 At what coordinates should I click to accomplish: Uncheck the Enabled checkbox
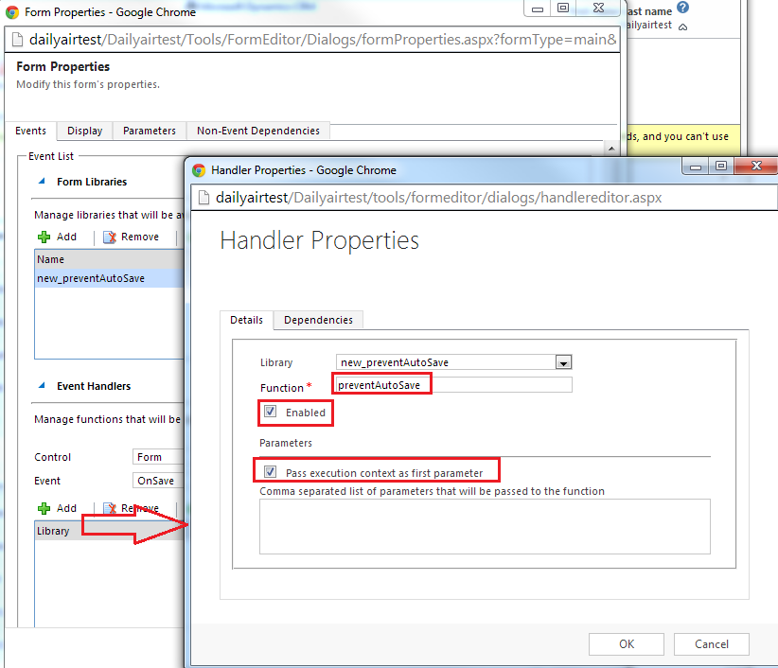273,413
